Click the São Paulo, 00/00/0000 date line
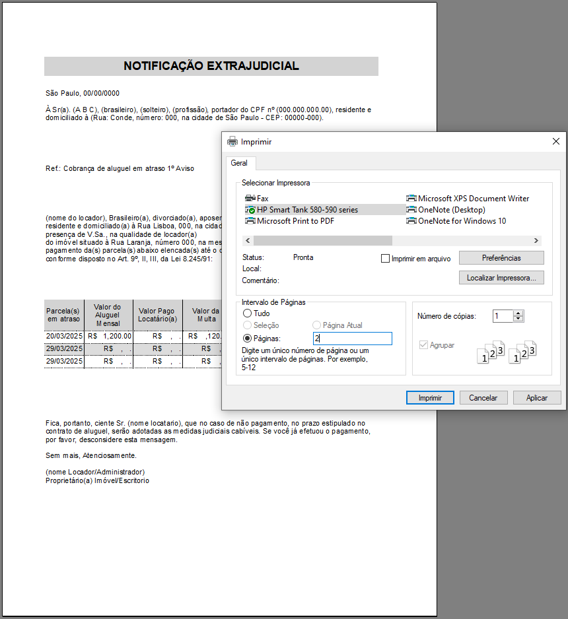The height and width of the screenshot is (619, 568). pyautogui.click(x=83, y=93)
